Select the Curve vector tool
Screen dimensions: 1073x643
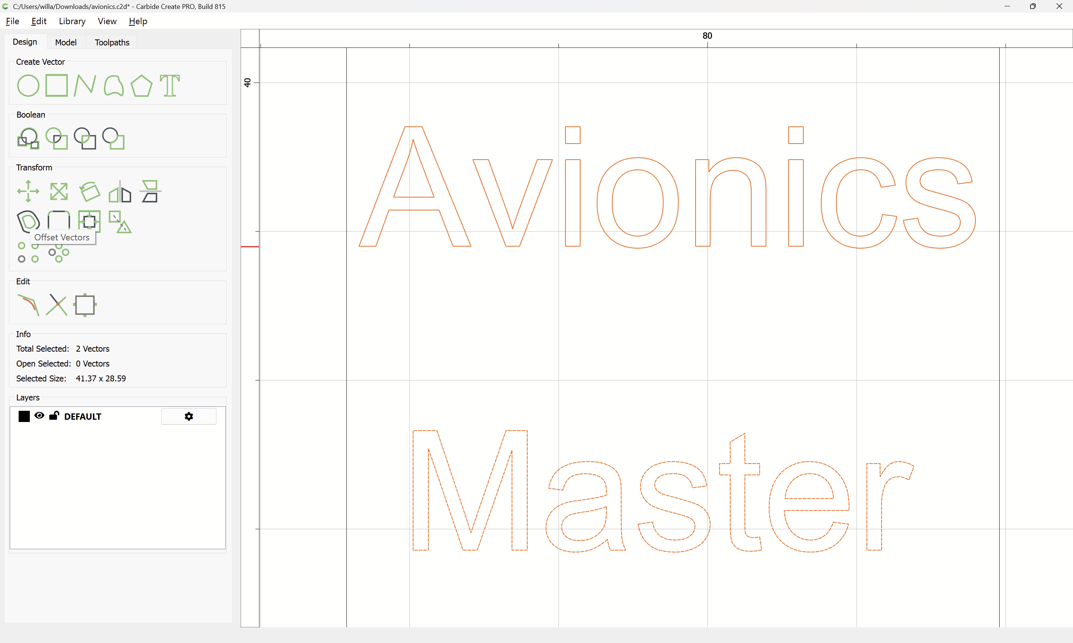tap(114, 85)
